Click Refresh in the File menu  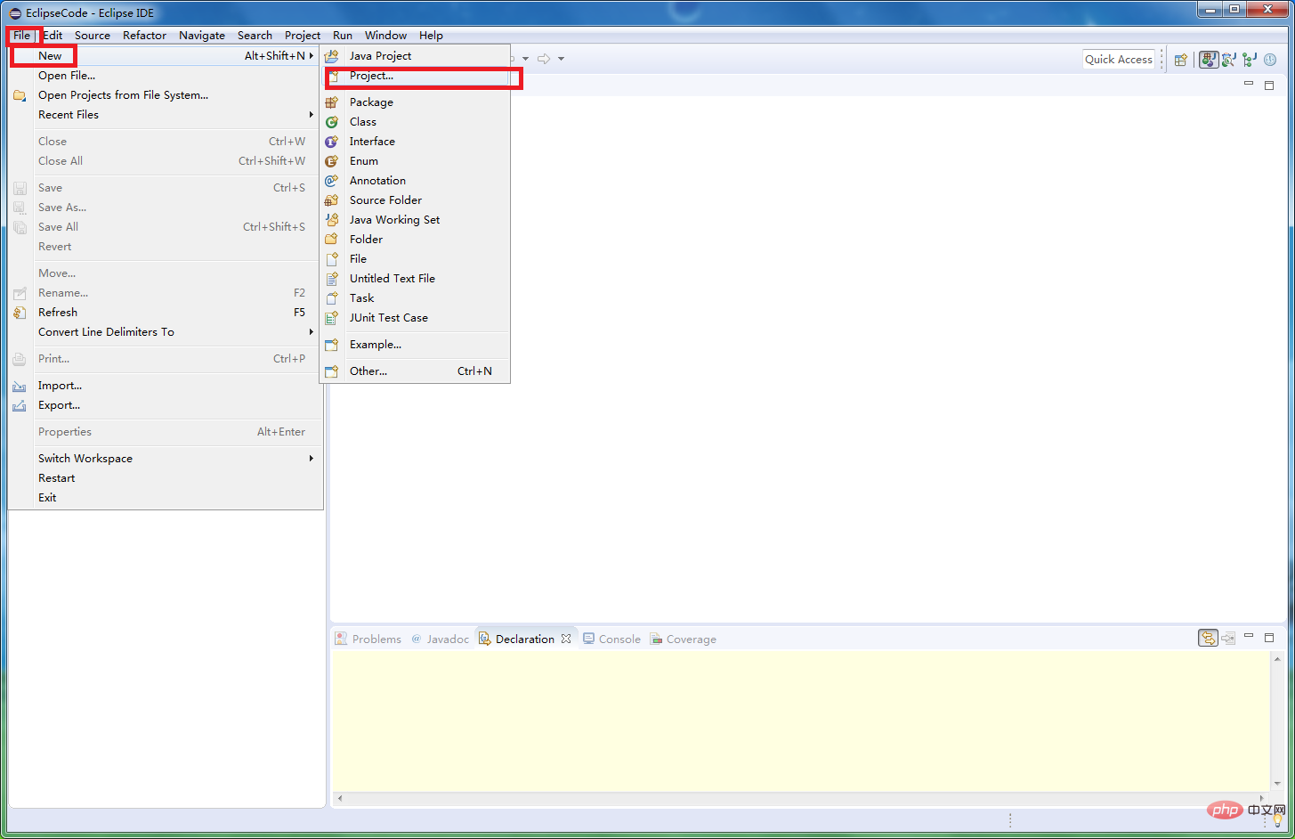tap(165, 313)
